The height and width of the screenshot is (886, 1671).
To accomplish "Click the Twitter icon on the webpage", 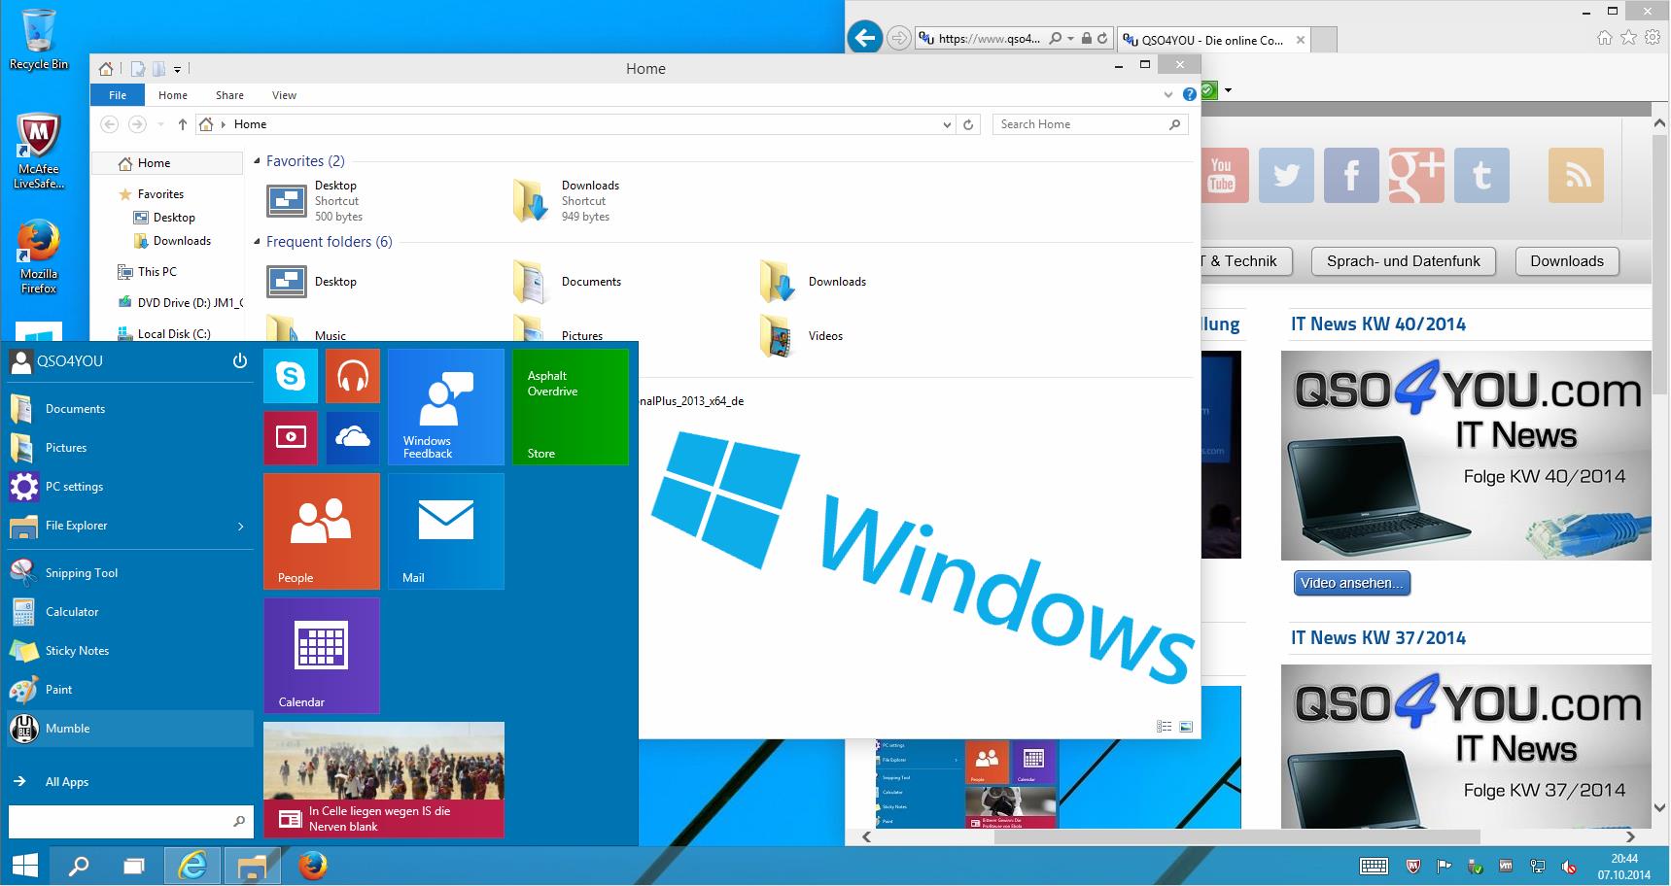I will 1286,176.
